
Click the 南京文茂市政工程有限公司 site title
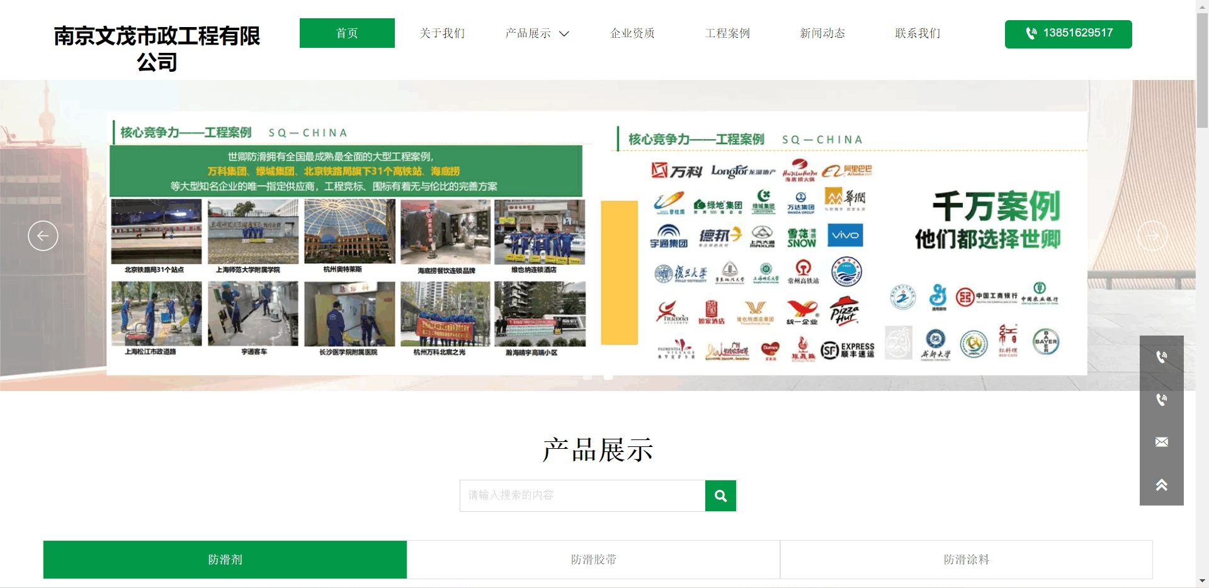[x=157, y=48]
